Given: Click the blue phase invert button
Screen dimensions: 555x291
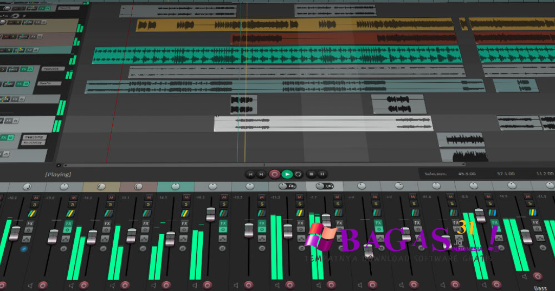Looking at the screenshot, I should coord(24,249).
